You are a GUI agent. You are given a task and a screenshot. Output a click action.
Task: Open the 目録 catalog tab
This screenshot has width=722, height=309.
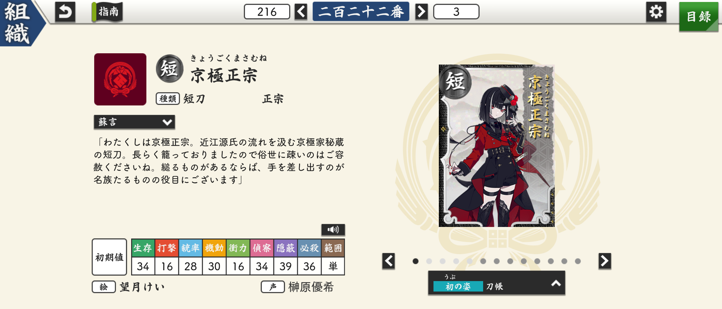click(x=698, y=17)
